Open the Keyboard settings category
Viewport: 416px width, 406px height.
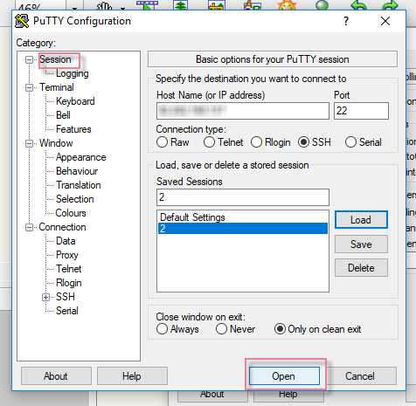coord(75,101)
